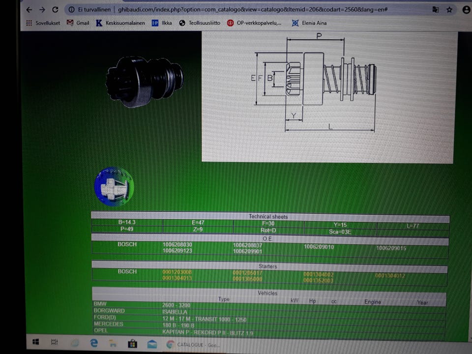This screenshot has height=354, width=472.
Task: Reload the page with the refresh icon
Action: click(x=55, y=10)
